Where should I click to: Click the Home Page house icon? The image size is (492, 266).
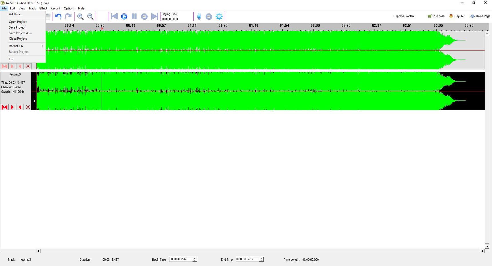coord(473,16)
